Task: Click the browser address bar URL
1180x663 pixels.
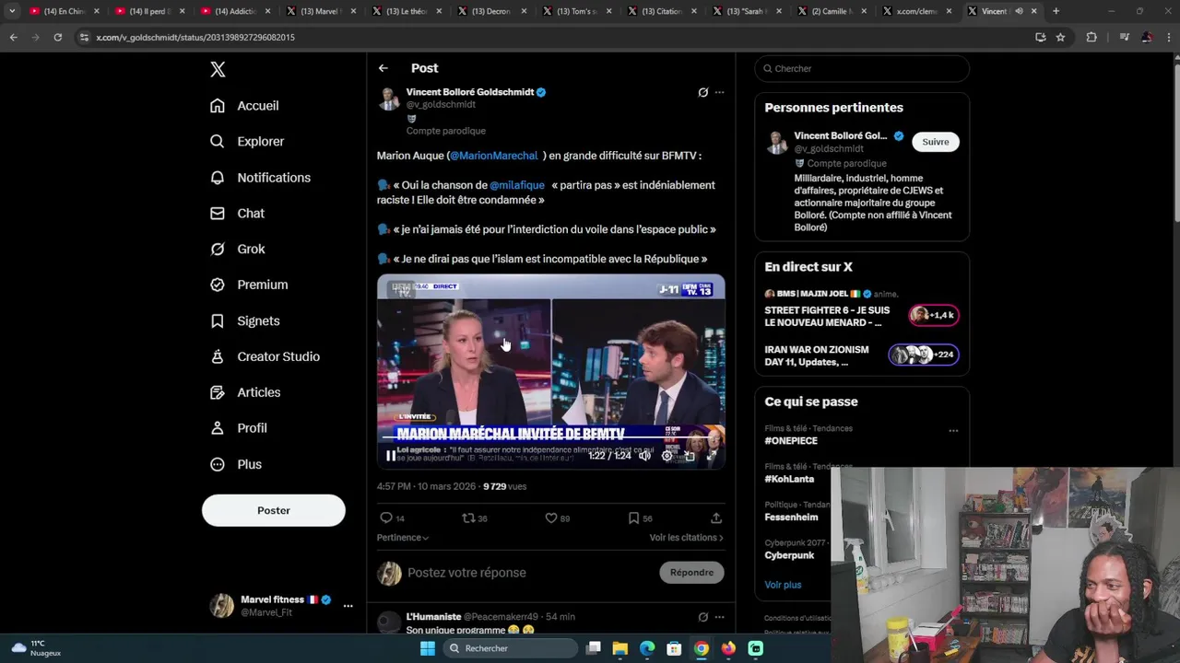Action: click(x=195, y=37)
